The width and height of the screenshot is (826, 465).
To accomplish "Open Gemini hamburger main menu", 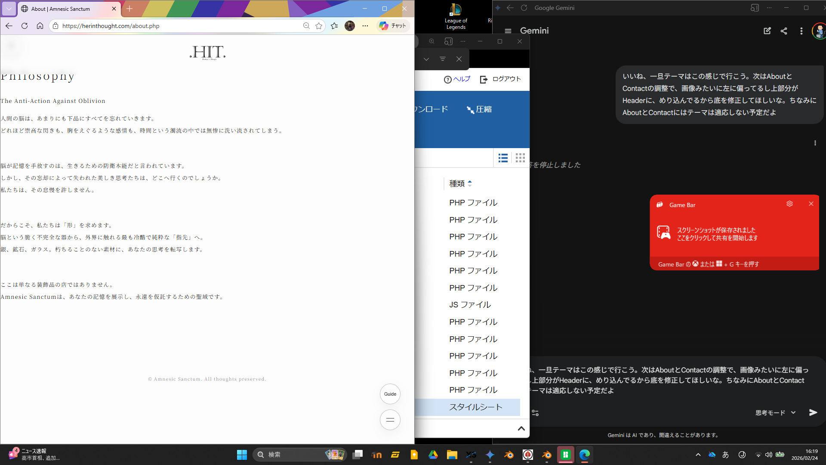I will pyautogui.click(x=508, y=31).
